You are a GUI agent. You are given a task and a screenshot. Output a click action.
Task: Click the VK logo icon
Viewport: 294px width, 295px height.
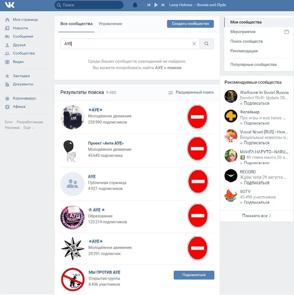tap(9, 5)
